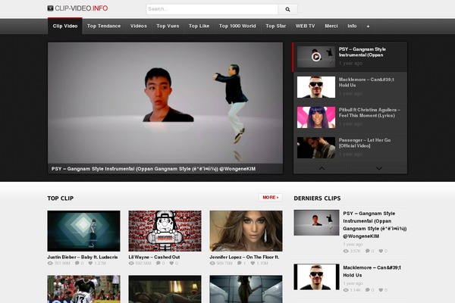The height and width of the screenshot is (303, 455).
Task: Open the Jennifer Lopez On The Floor thumbnail
Action: click(246, 231)
